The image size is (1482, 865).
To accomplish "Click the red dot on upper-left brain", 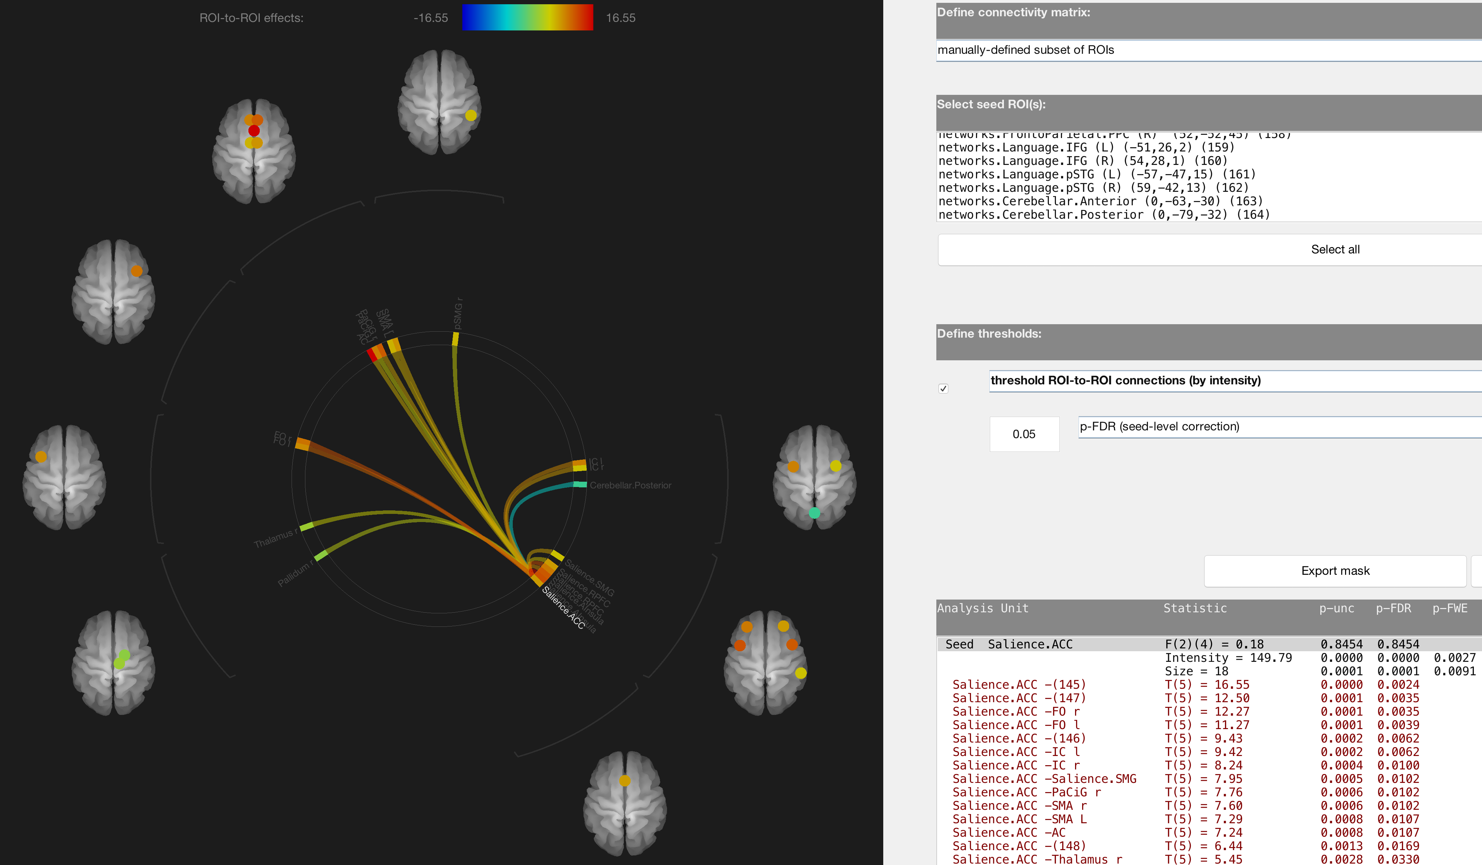I will click(254, 131).
